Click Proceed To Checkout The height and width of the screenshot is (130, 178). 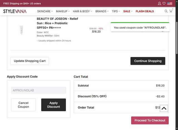pos(150,120)
